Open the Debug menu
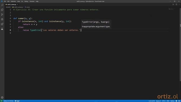This screenshot has height=102, width=181. click(x=26, y=1)
